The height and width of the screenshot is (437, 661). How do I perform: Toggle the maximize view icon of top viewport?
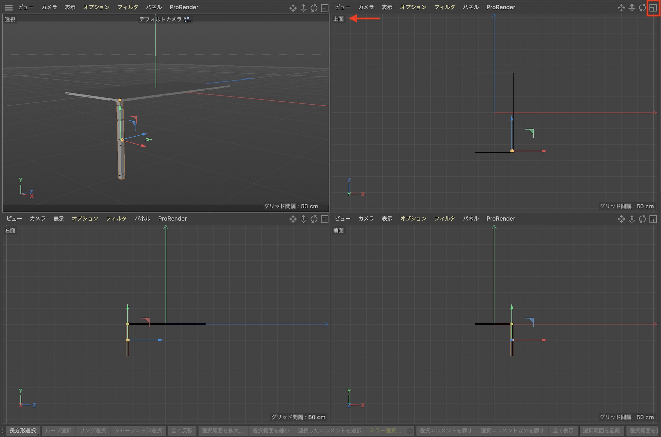[653, 8]
